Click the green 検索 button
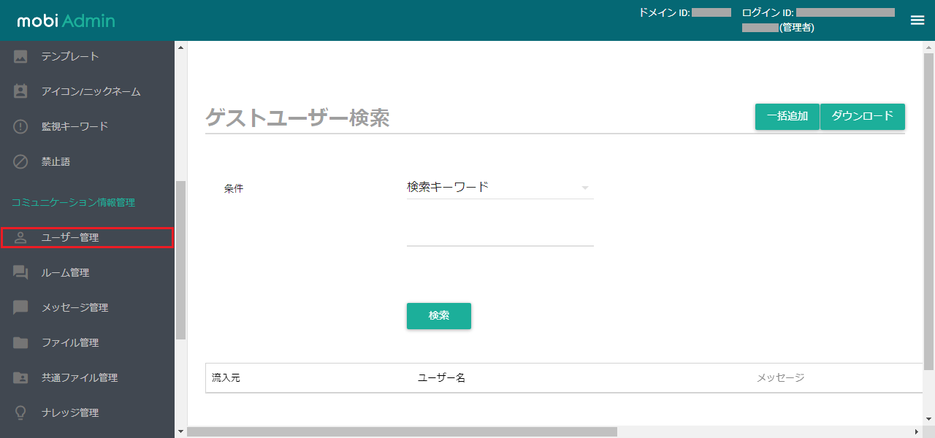The height and width of the screenshot is (438, 935). 439,316
